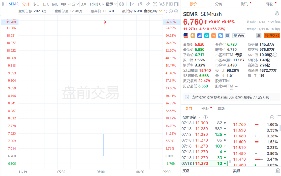Screen dimensions: 281x176
Task: Click the orange short-selling trend icon
Action: click(x=214, y=36)
